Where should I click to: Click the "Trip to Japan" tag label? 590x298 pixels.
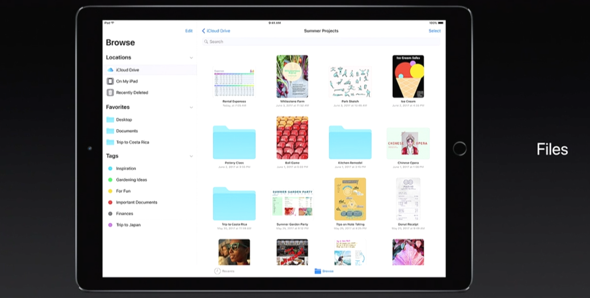coord(128,225)
